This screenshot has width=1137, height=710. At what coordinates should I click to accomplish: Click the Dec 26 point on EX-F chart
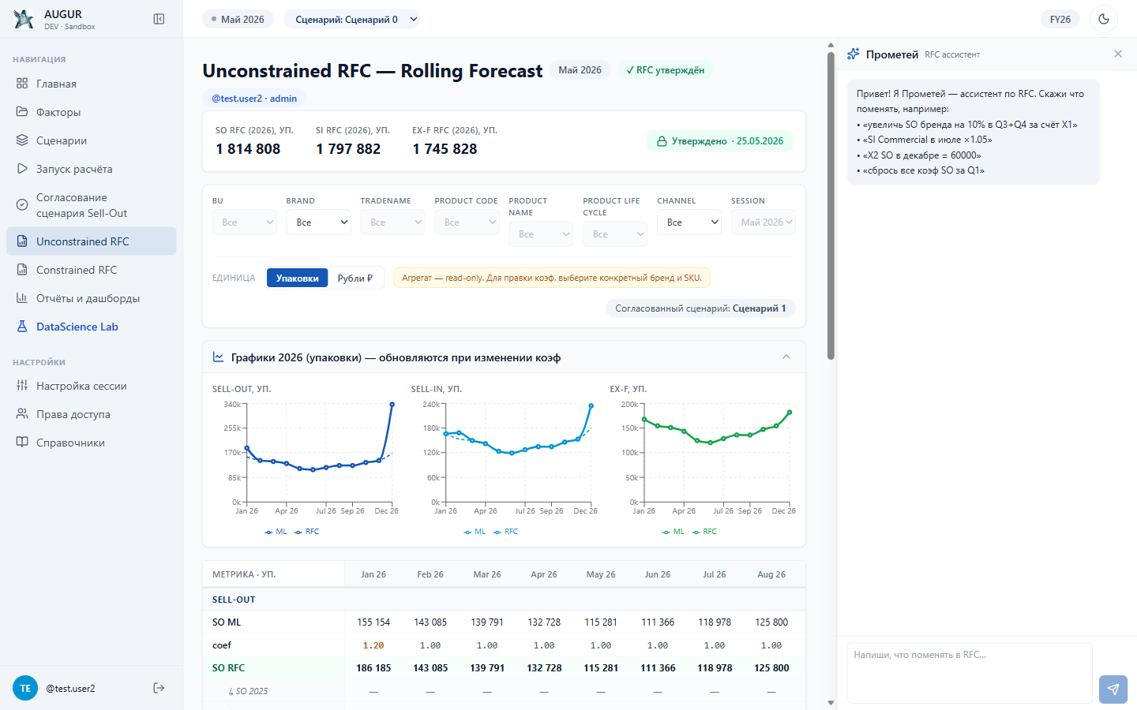point(790,413)
